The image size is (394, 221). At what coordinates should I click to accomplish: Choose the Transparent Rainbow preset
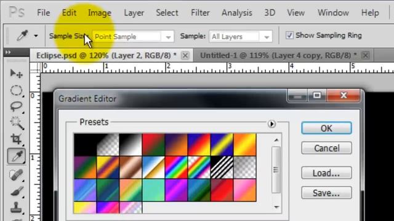pos(199,168)
